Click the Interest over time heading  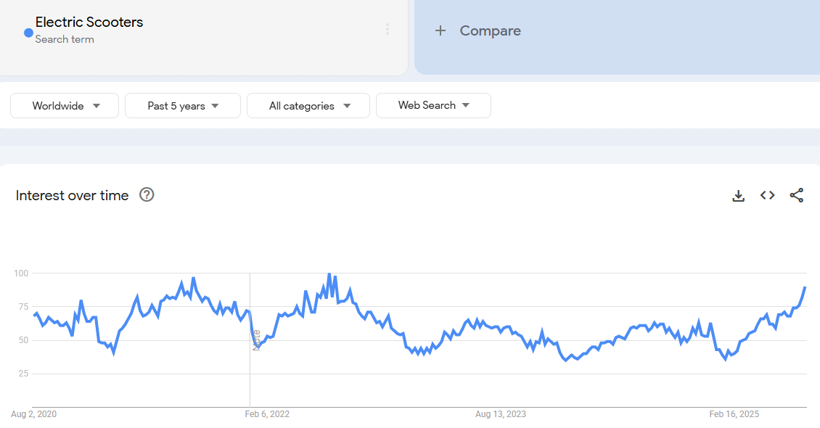coord(72,195)
